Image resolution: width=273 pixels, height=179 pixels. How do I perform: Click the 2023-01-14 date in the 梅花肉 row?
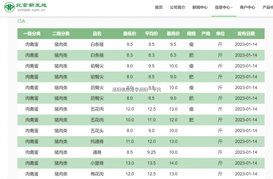(x=246, y=174)
